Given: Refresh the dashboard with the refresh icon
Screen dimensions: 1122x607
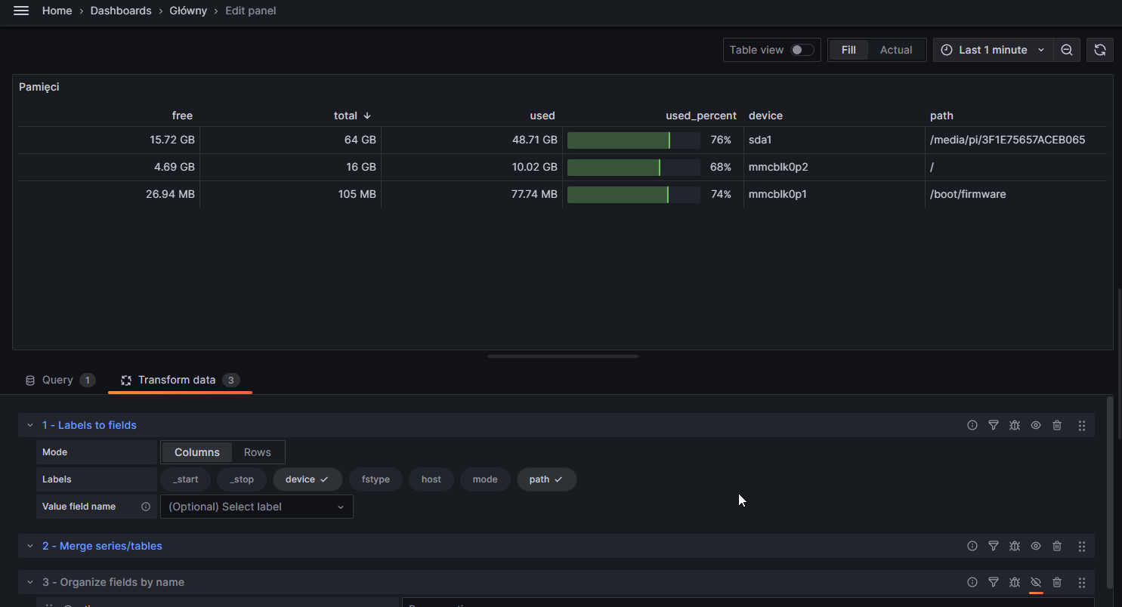Looking at the screenshot, I should click(1100, 50).
